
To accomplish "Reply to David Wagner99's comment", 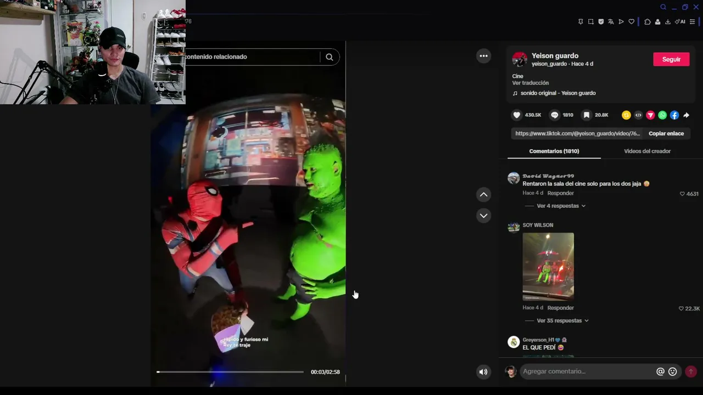I will pyautogui.click(x=560, y=193).
